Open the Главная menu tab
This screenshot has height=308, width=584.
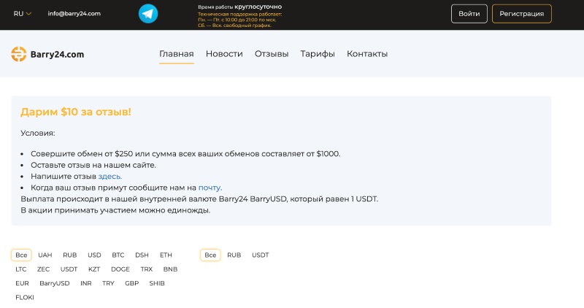coord(177,54)
